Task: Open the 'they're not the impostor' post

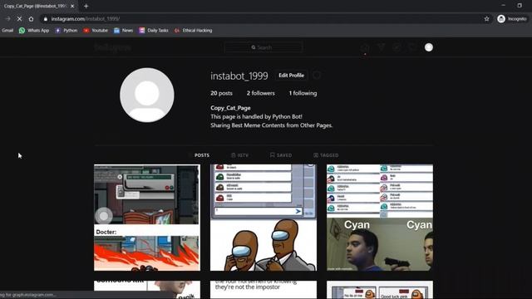Action: (264, 290)
